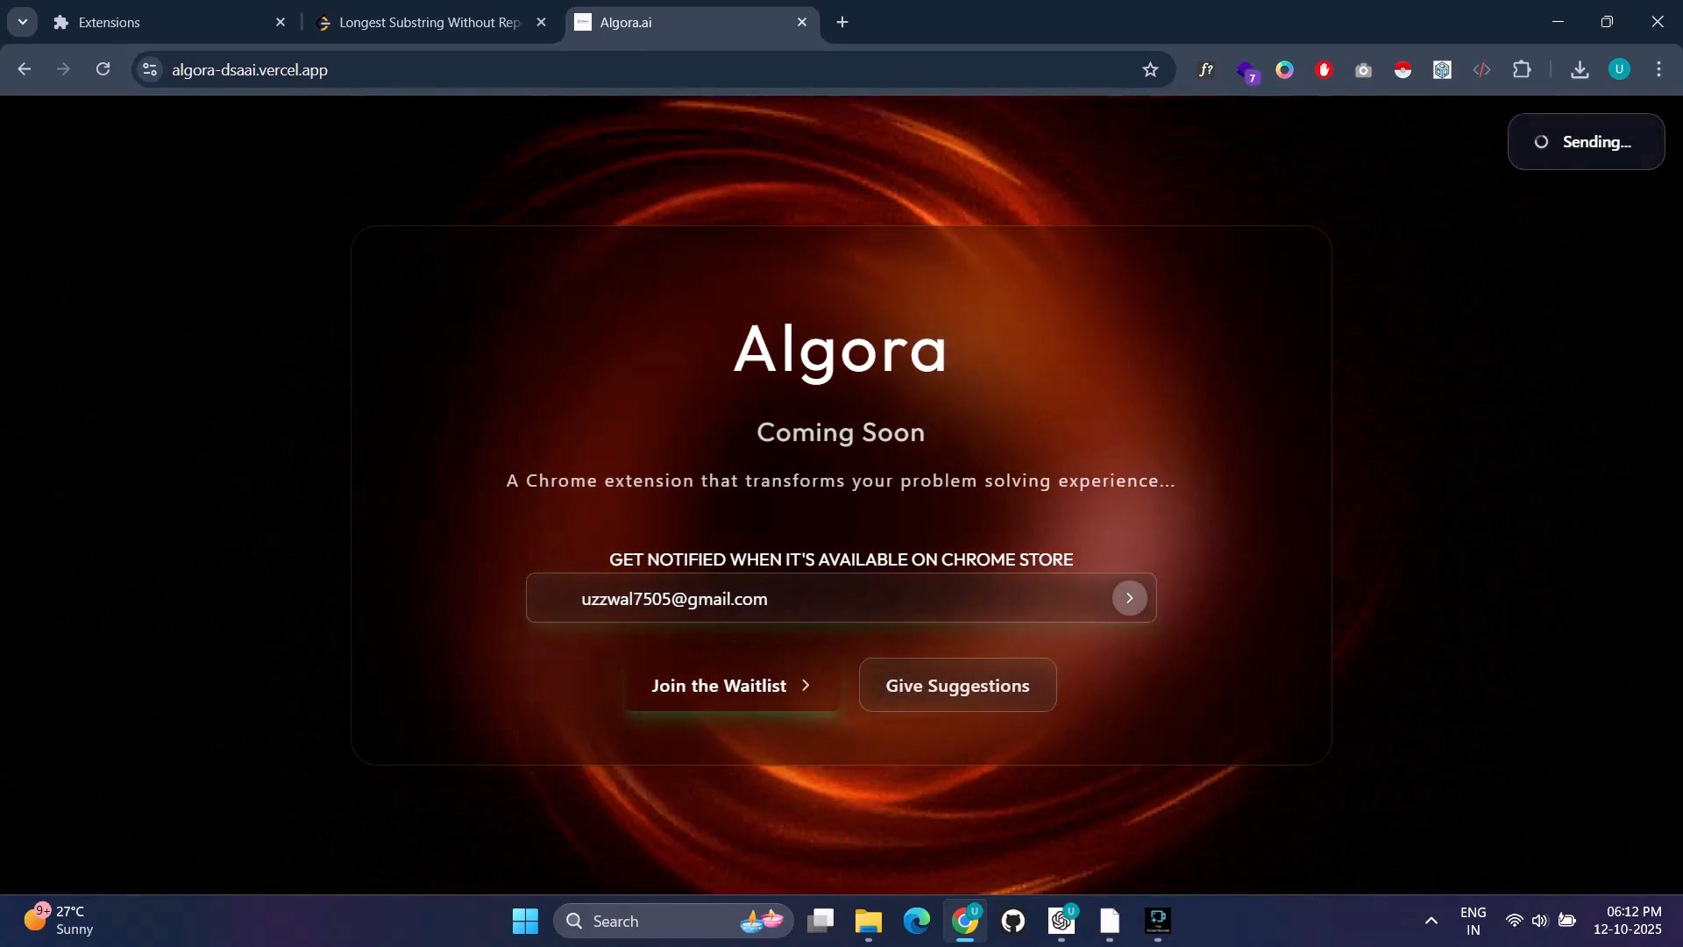This screenshot has height=947, width=1683.
Task: Open battery status flyout
Action: pyautogui.click(x=1567, y=921)
